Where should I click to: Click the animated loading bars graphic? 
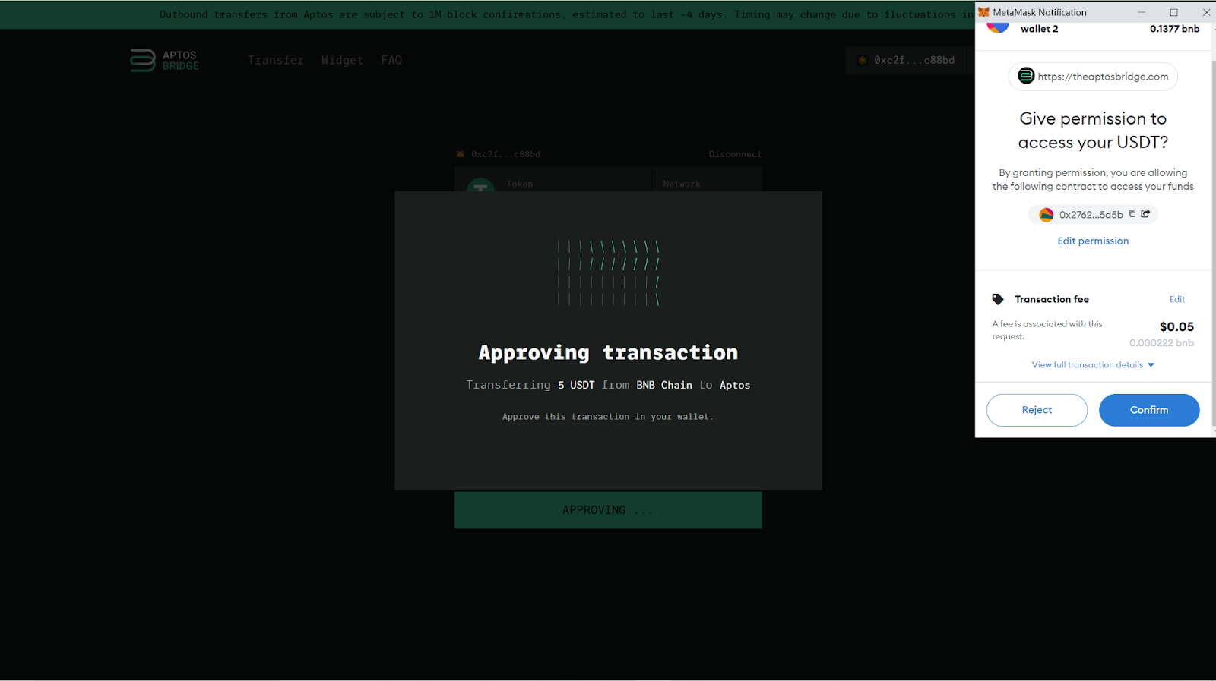click(x=608, y=273)
